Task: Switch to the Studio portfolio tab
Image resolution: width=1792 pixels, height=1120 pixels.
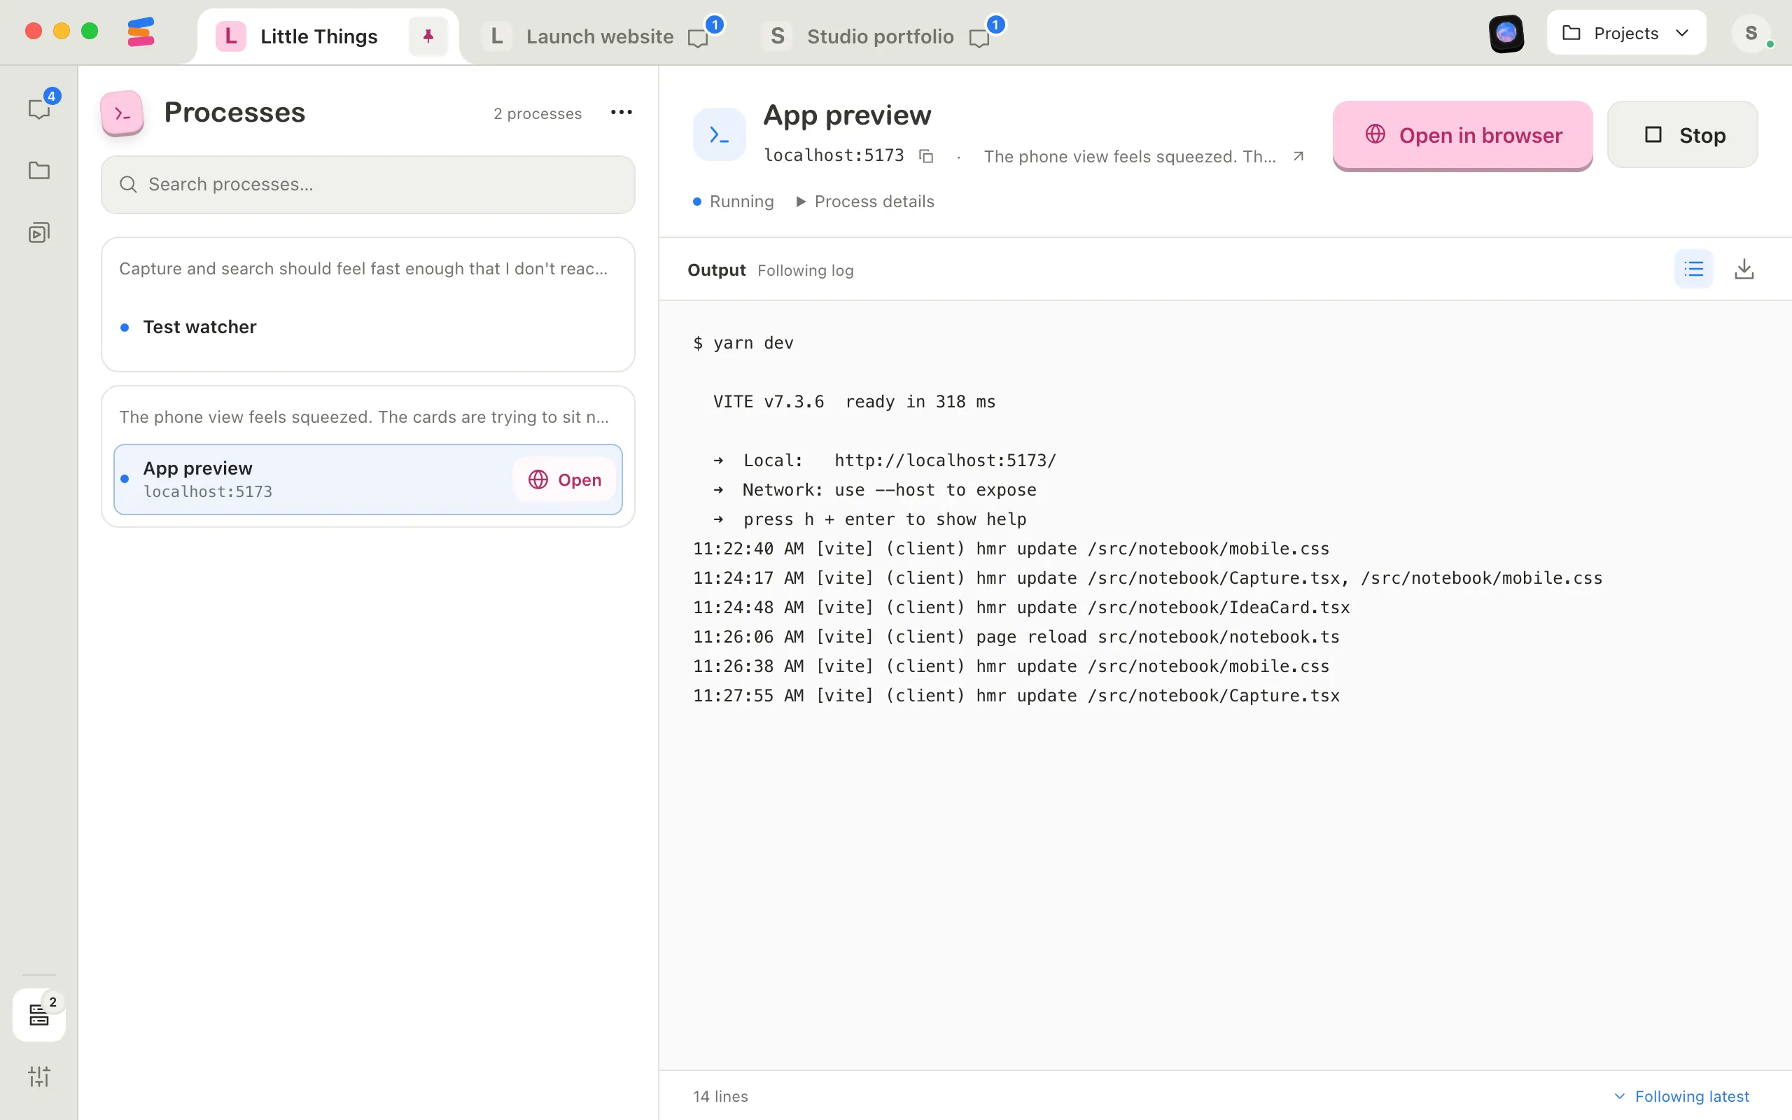Action: [880, 36]
